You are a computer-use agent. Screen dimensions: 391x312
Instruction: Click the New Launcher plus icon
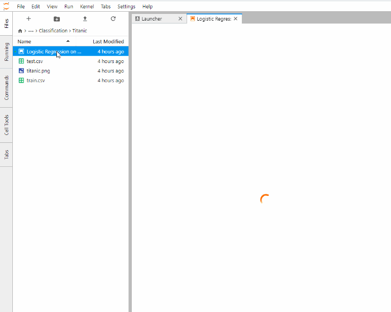click(x=28, y=18)
